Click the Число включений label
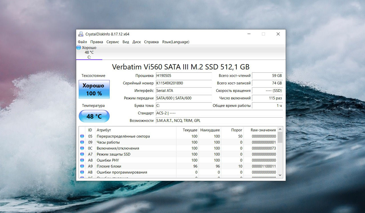The width and height of the screenshot is (365, 213). pyautogui.click(x=235, y=98)
